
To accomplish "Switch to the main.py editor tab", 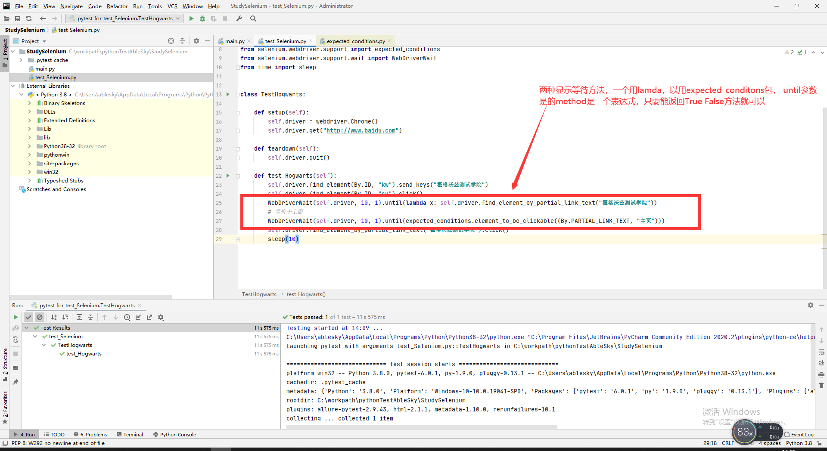I will coord(235,41).
